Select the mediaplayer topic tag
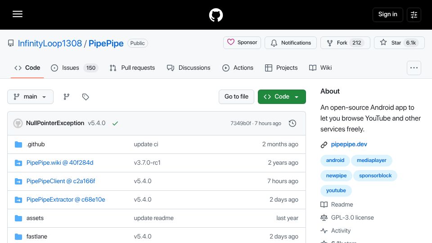432x243 pixels. click(x=371, y=160)
